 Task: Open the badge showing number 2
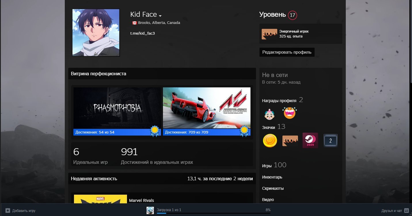(x=331, y=141)
